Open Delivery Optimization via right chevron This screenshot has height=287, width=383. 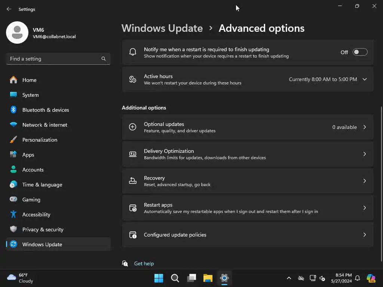click(365, 154)
